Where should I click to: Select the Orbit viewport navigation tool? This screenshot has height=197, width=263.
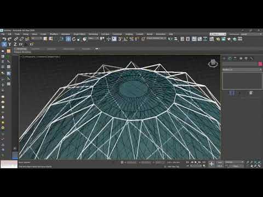click(255, 166)
